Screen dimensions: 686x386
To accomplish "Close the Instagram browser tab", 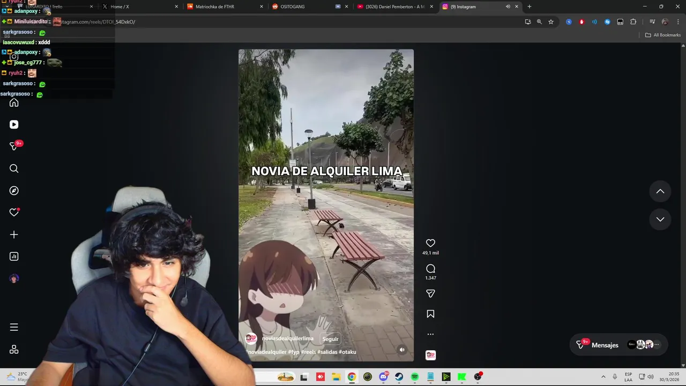I will click(517, 6).
